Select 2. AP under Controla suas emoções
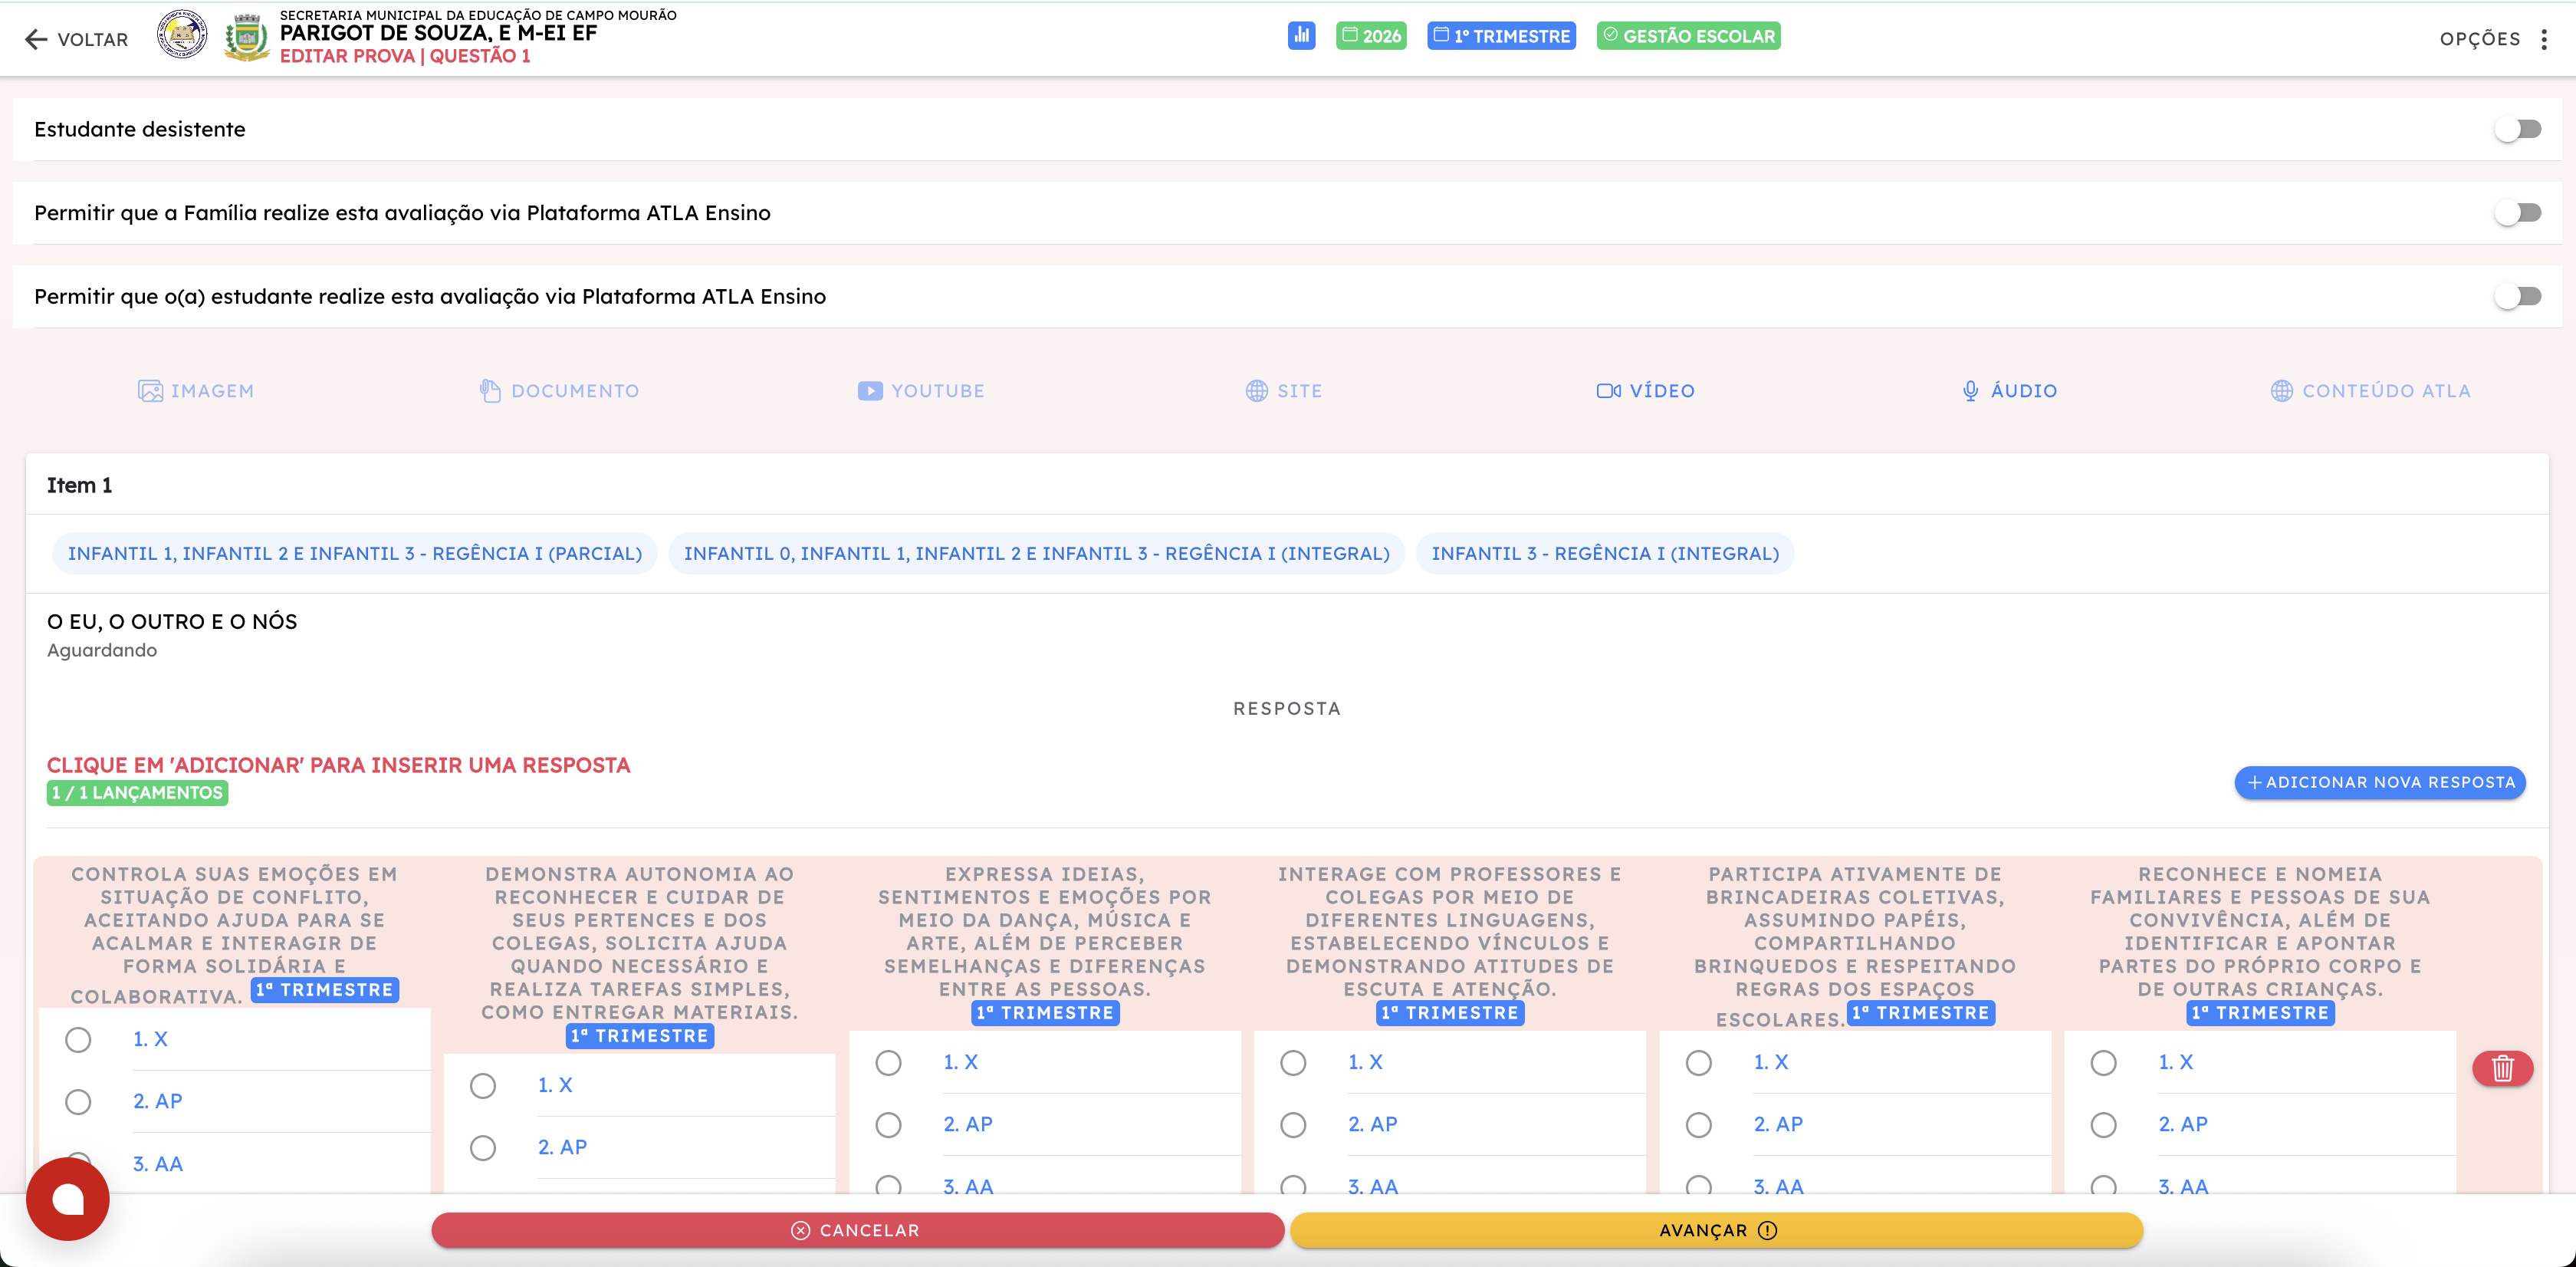This screenshot has width=2576, height=1267. coord(78,1102)
